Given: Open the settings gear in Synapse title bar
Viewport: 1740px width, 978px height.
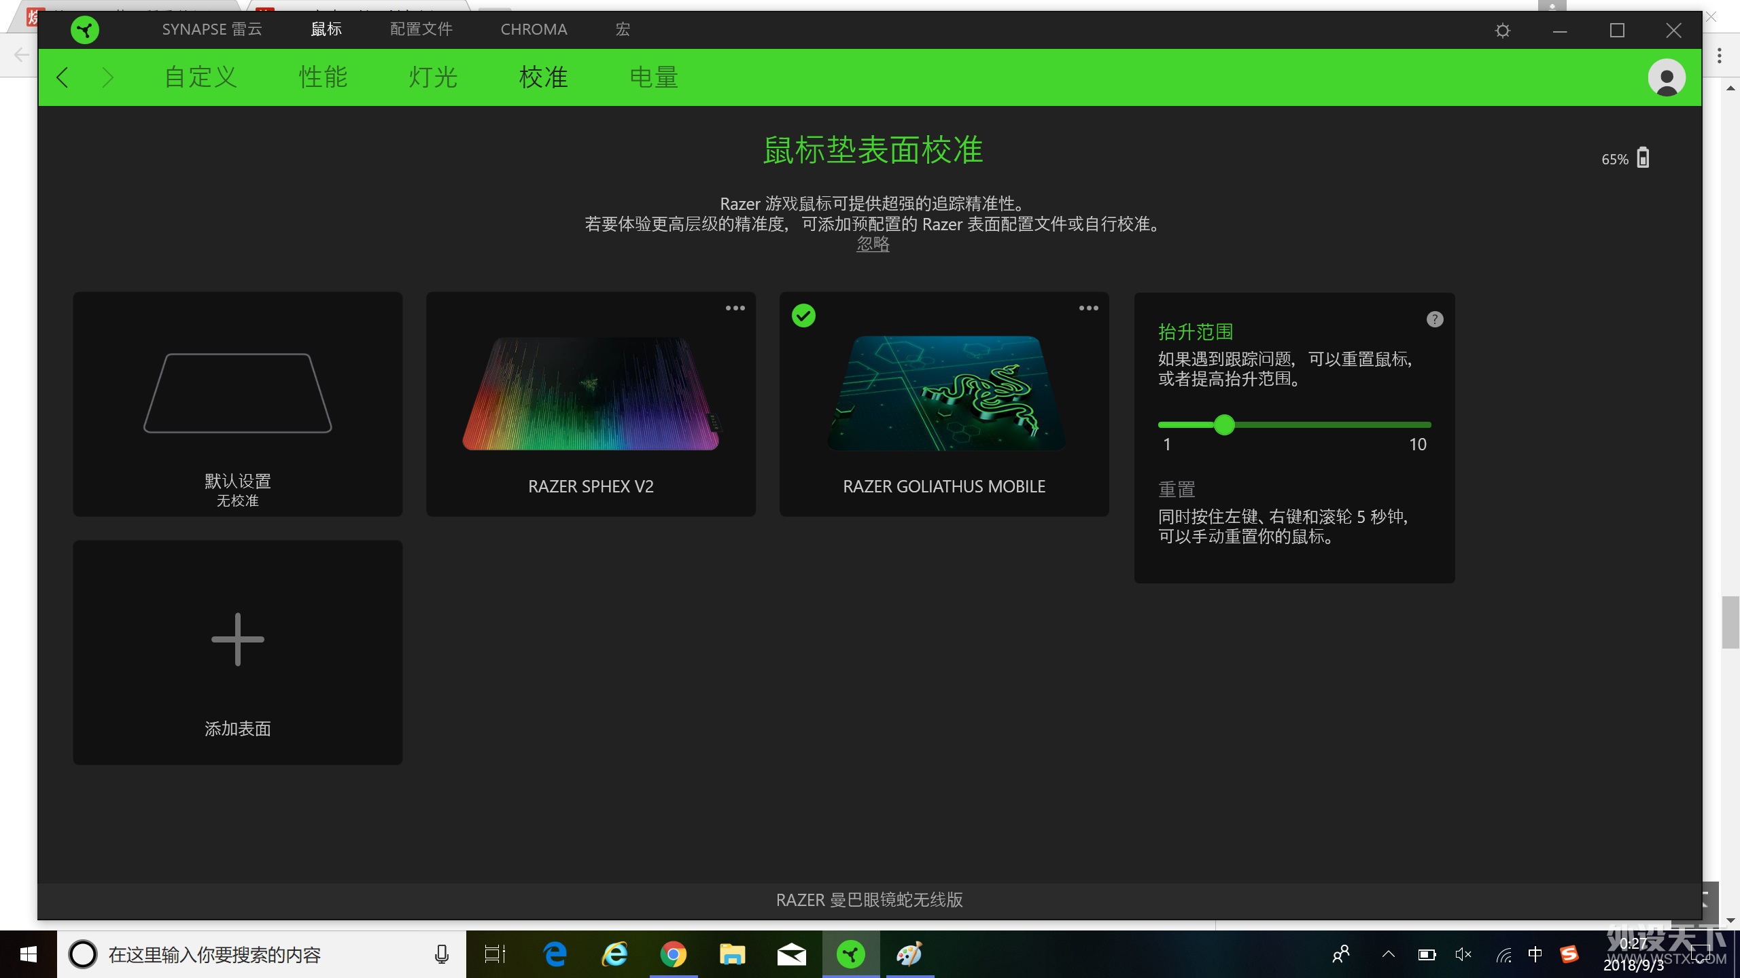Looking at the screenshot, I should click(1503, 31).
